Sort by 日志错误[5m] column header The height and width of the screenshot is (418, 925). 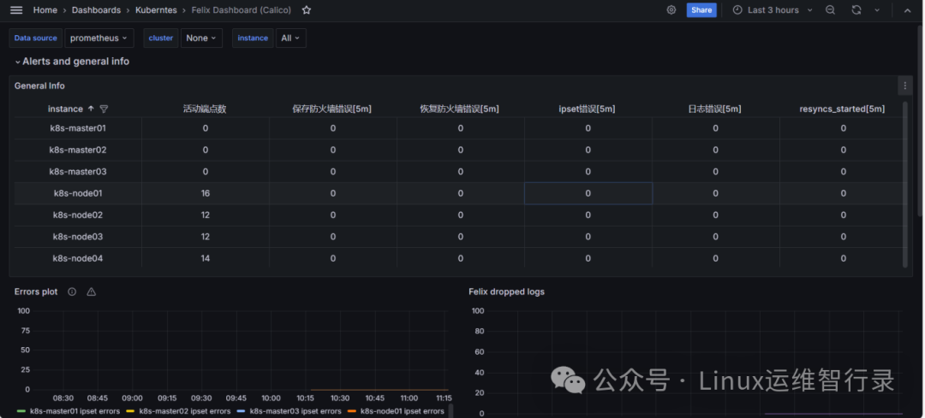click(x=715, y=109)
